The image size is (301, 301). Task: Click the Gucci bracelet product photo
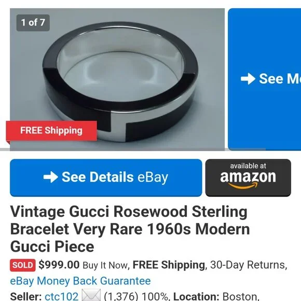(117, 79)
